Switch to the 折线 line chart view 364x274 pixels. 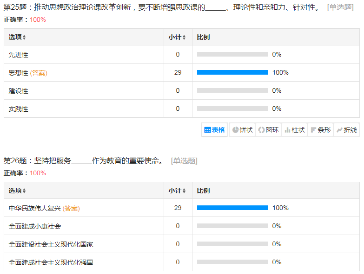(x=346, y=130)
